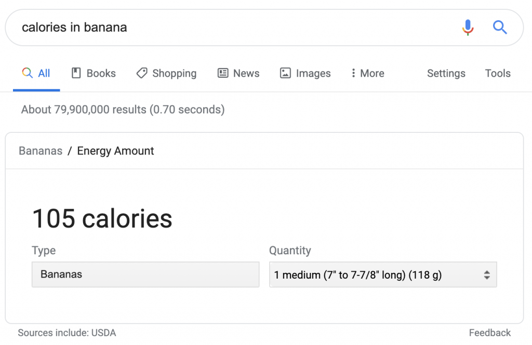The width and height of the screenshot is (532, 345).
Task: Click the microphone voice search icon
Action: pyautogui.click(x=468, y=27)
